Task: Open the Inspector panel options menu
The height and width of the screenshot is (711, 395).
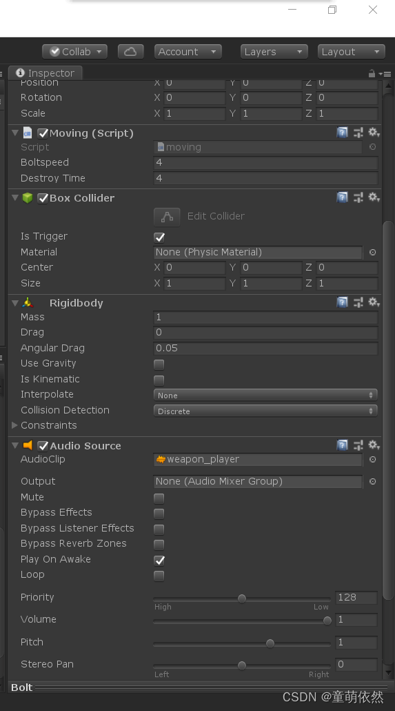Action: pyautogui.click(x=385, y=74)
